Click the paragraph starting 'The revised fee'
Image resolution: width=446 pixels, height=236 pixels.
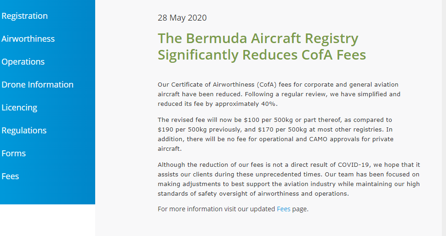[x=276, y=134]
